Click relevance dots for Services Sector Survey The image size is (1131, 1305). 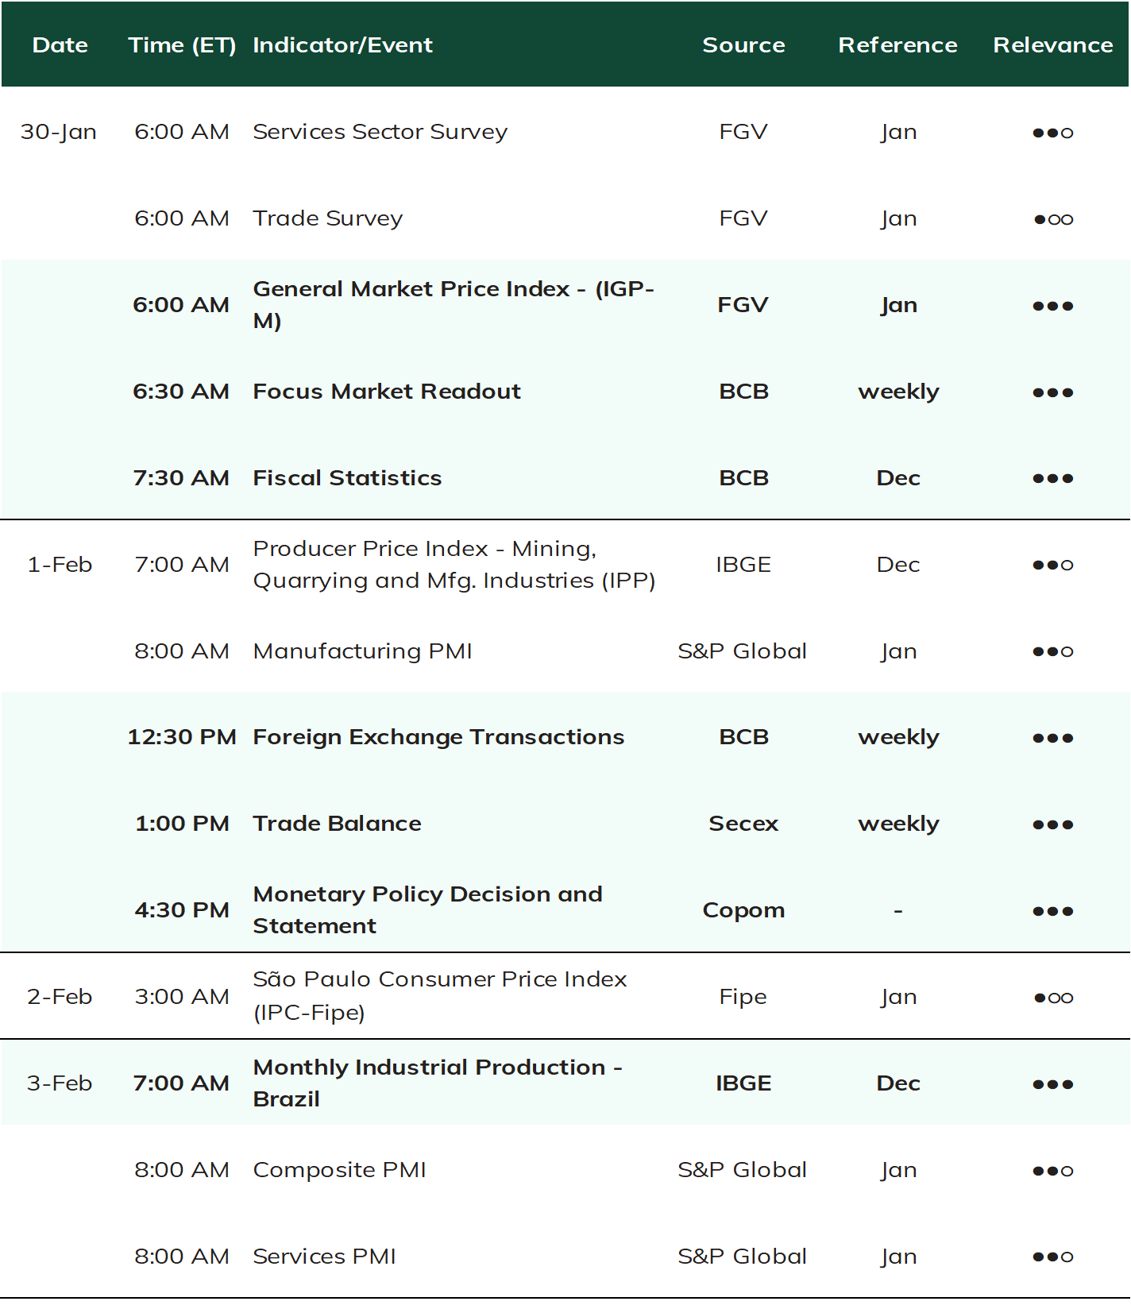point(1052,133)
